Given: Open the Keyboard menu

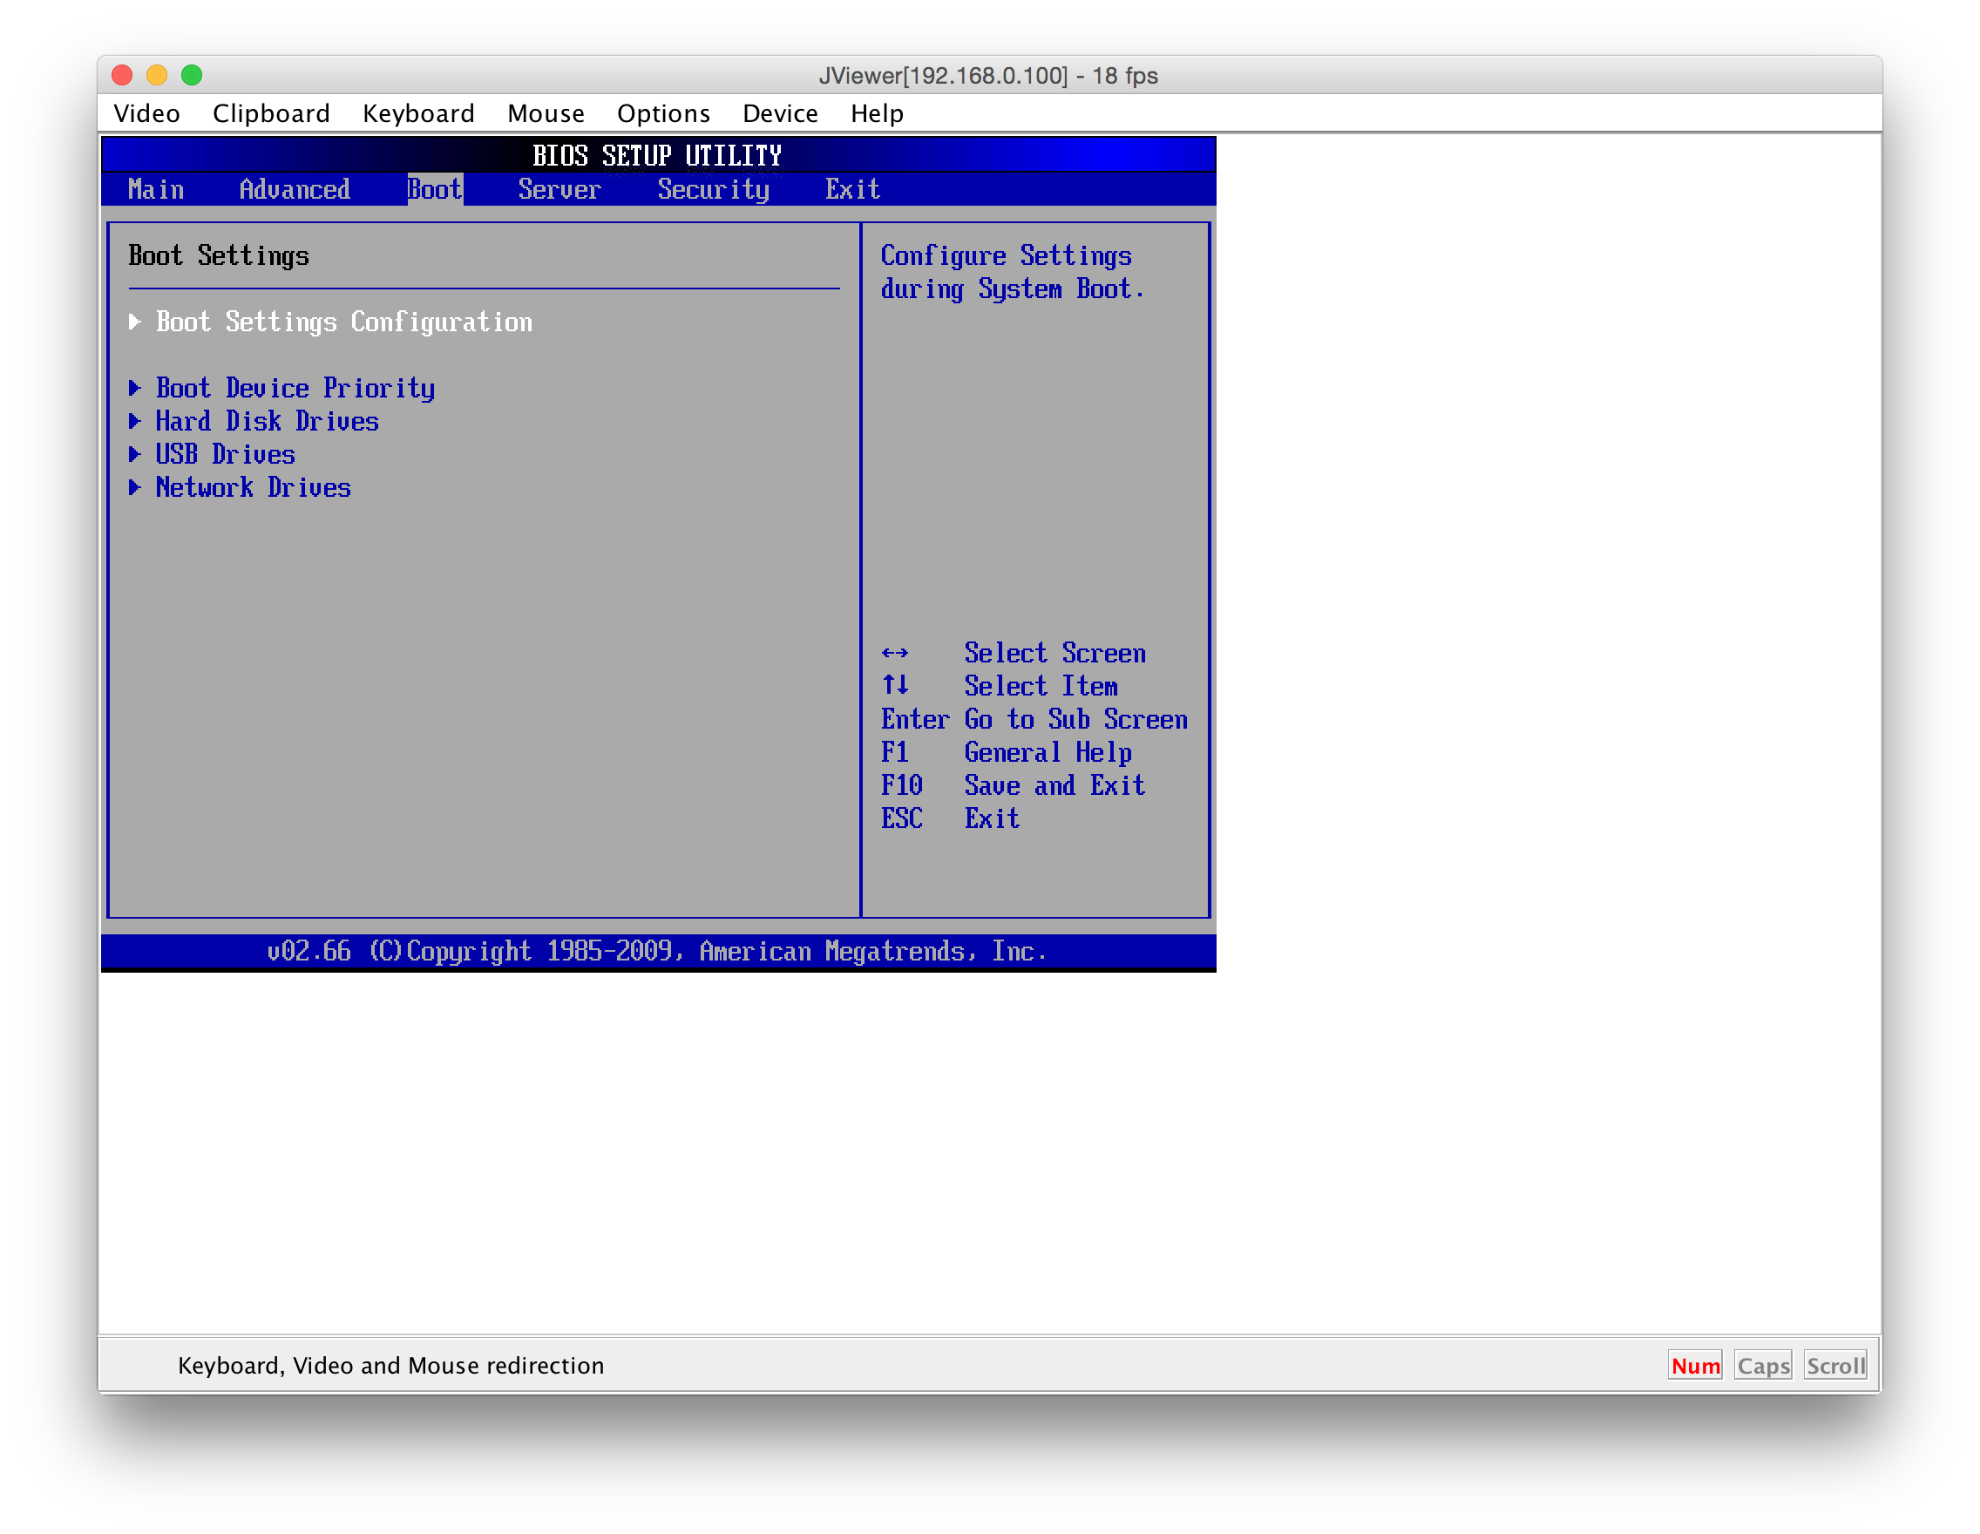Looking at the screenshot, I should coord(418,113).
